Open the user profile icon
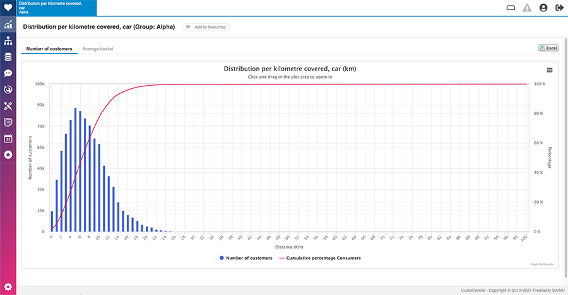The width and height of the screenshot is (568, 295). click(543, 8)
